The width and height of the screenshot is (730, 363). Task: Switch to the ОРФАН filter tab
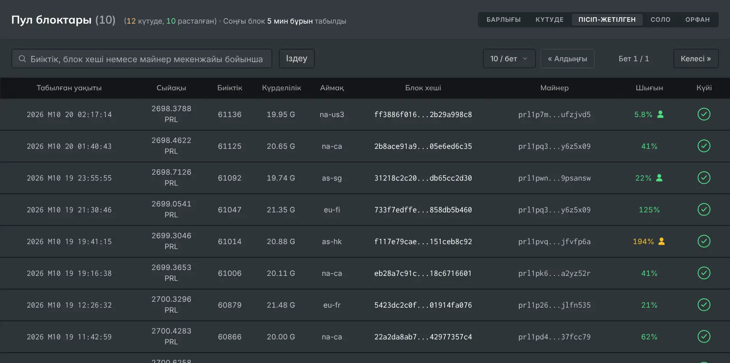[697, 20]
